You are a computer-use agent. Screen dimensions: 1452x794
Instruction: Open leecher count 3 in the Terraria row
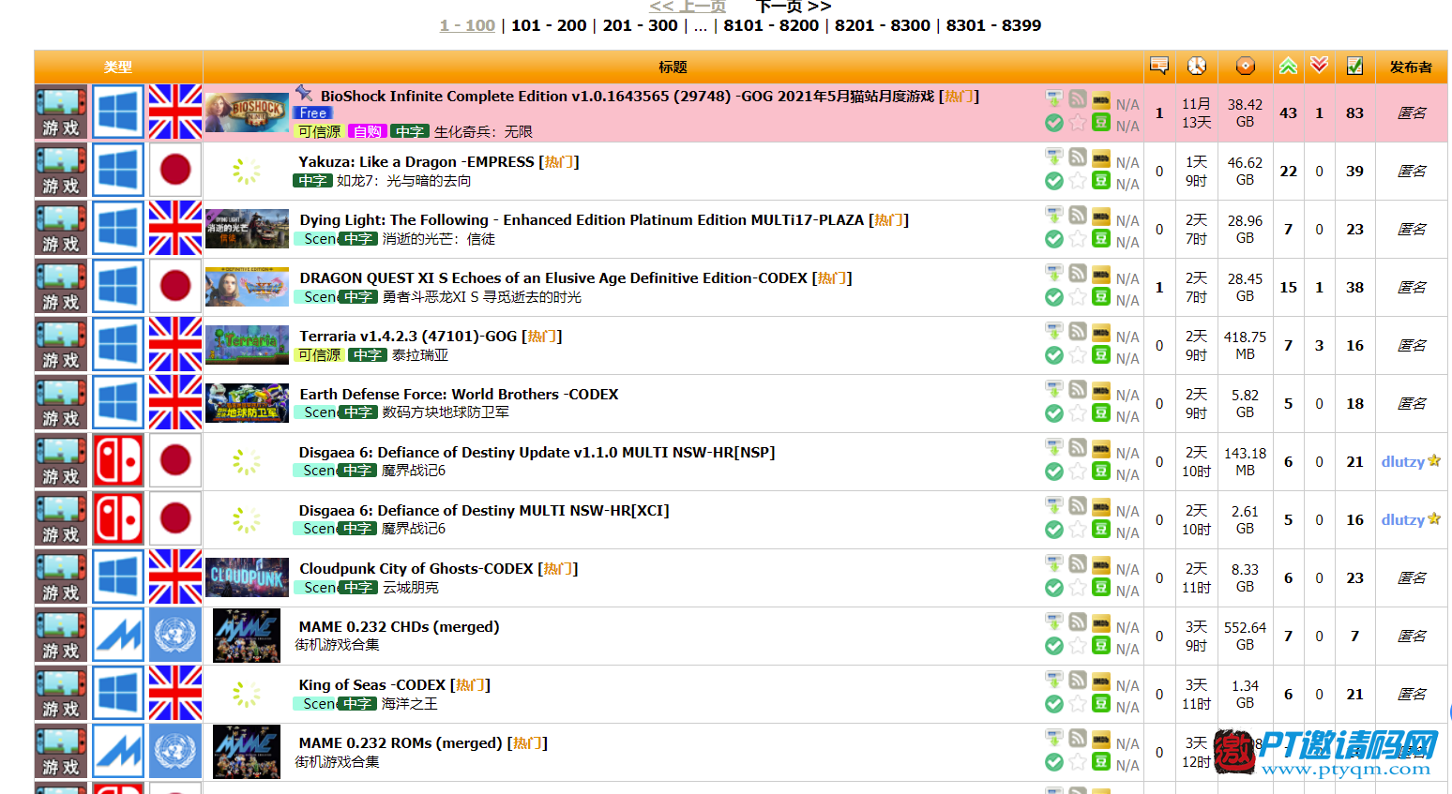1319,345
